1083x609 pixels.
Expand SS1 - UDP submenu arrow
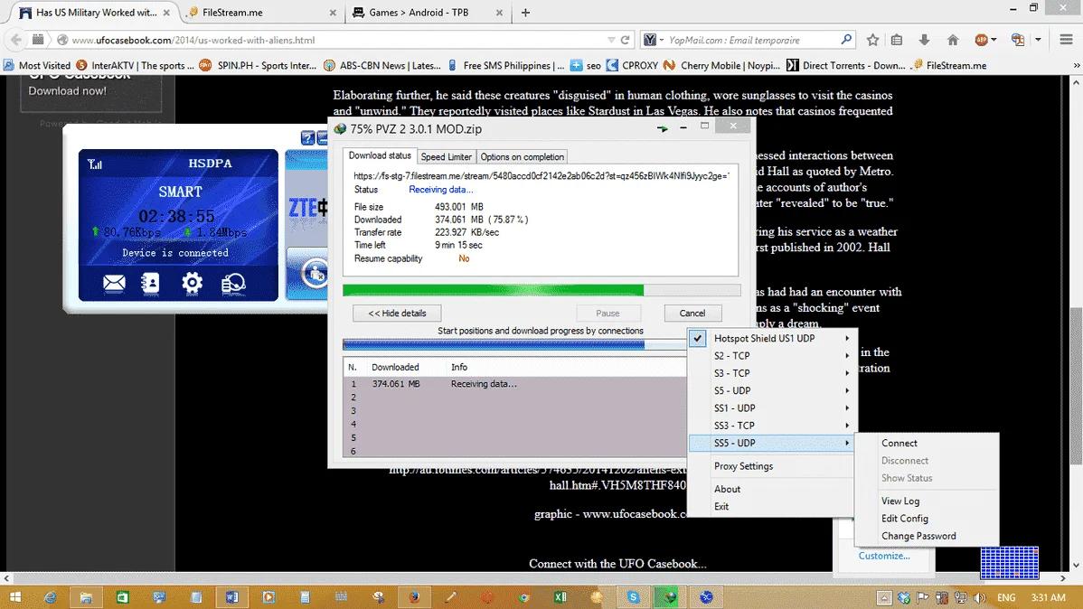click(847, 408)
